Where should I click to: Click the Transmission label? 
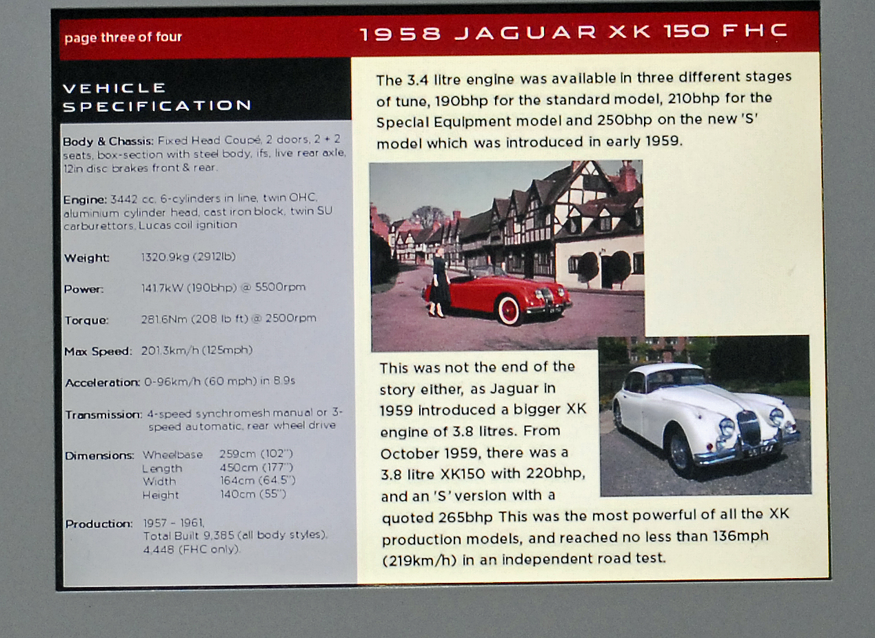(x=103, y=415)
